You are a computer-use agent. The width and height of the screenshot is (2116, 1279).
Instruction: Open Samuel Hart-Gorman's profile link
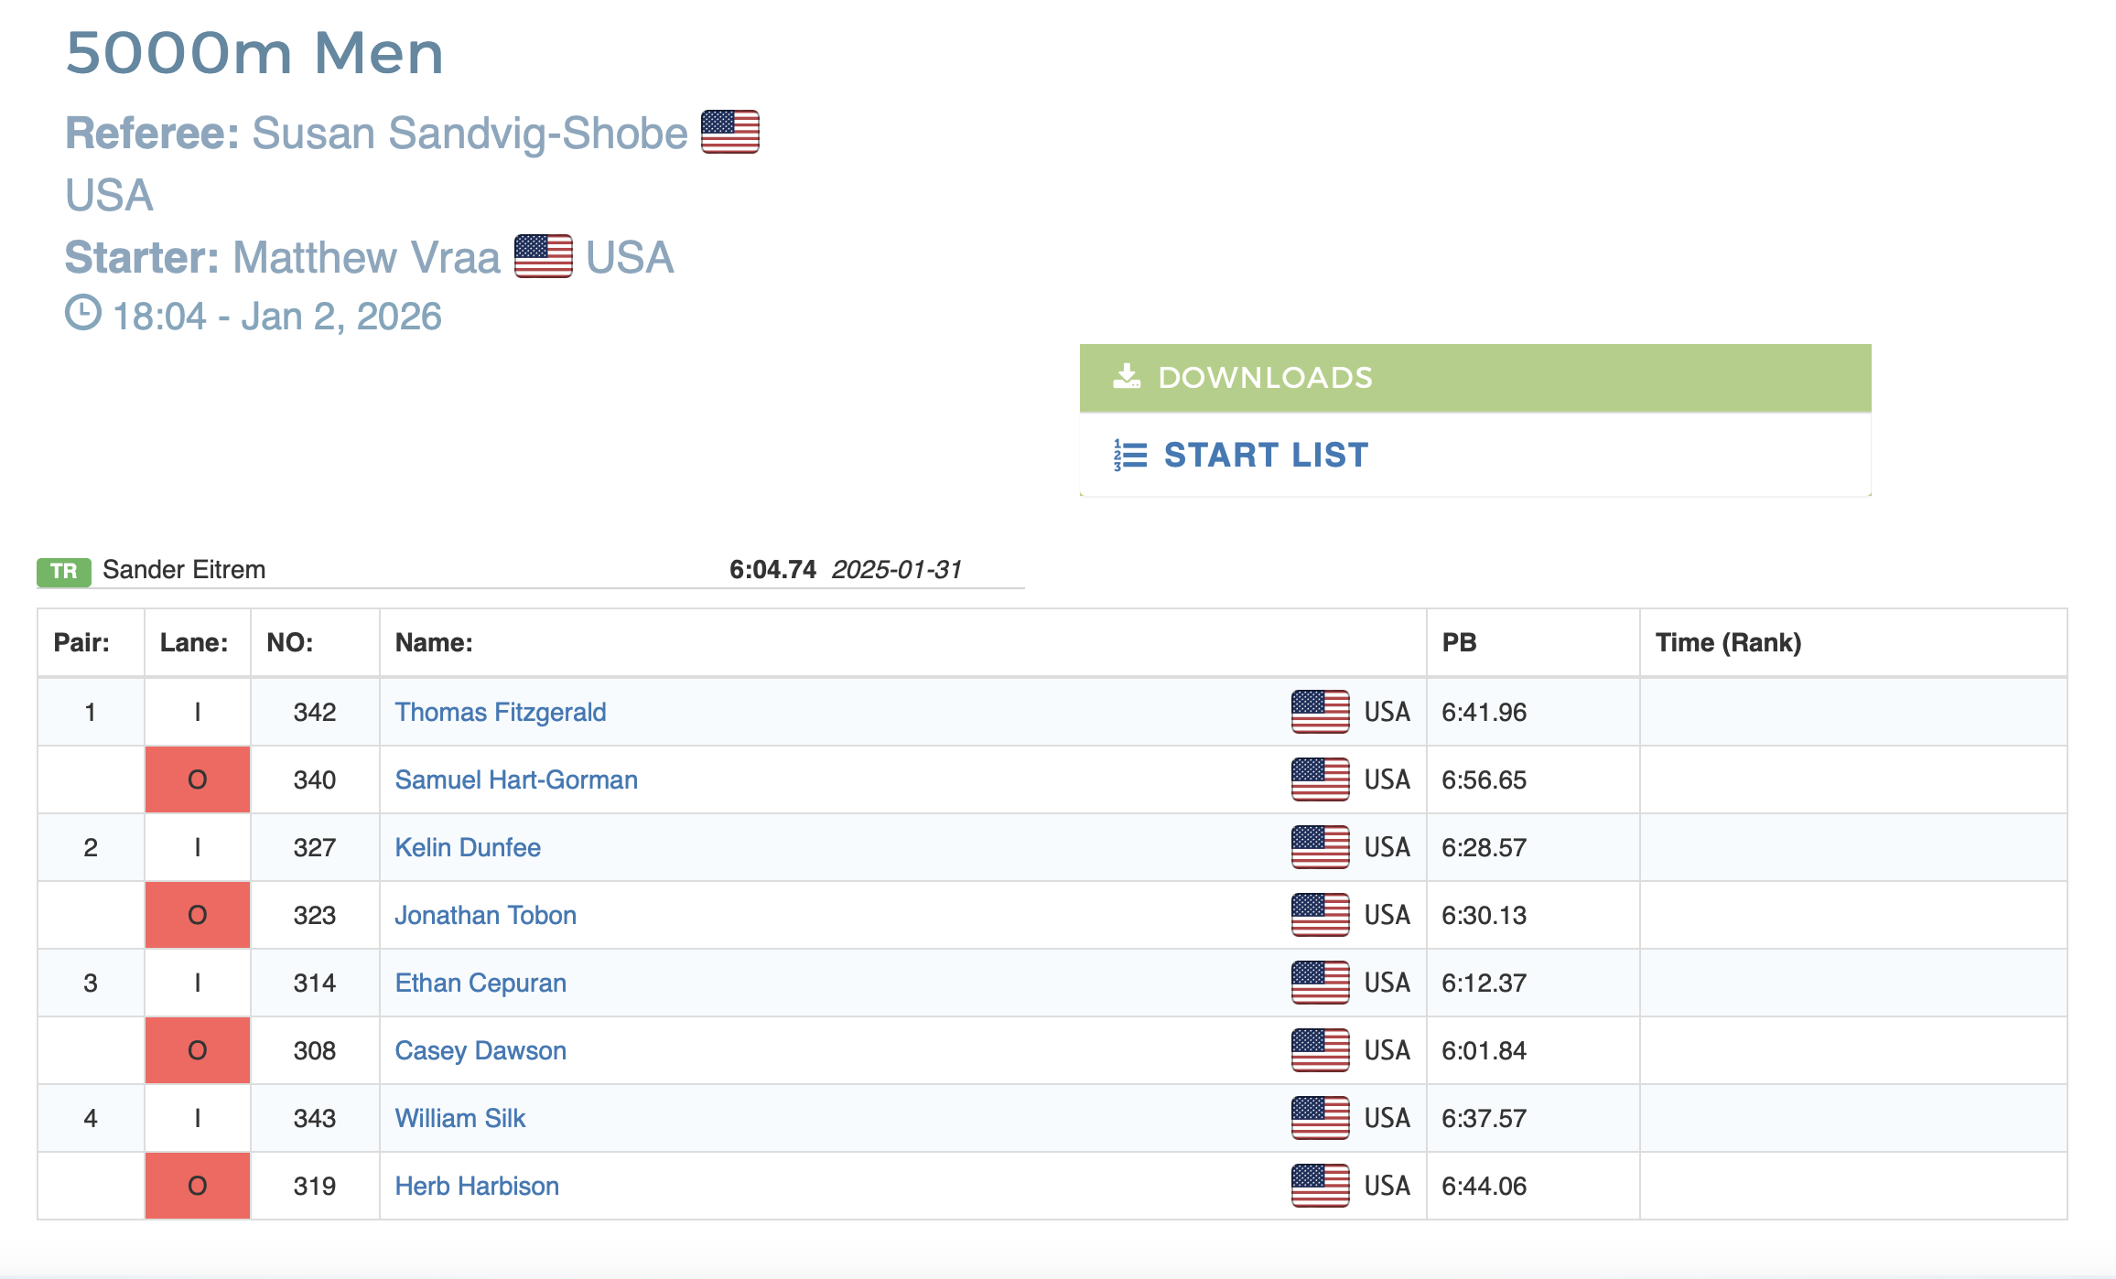(516, 779)
